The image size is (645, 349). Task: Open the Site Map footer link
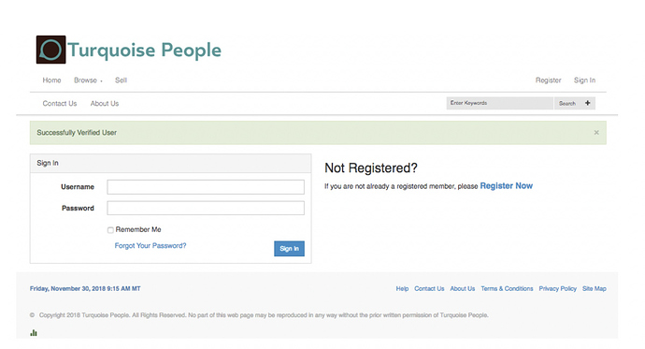595,289
